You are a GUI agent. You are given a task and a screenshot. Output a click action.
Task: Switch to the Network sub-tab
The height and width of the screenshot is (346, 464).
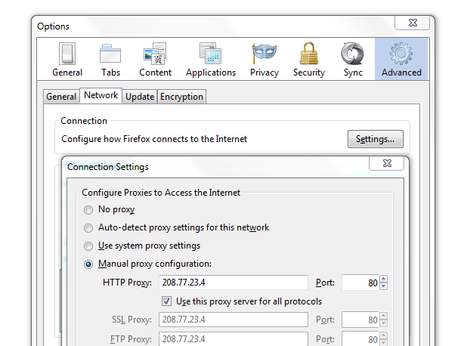(x=101, y=95)
